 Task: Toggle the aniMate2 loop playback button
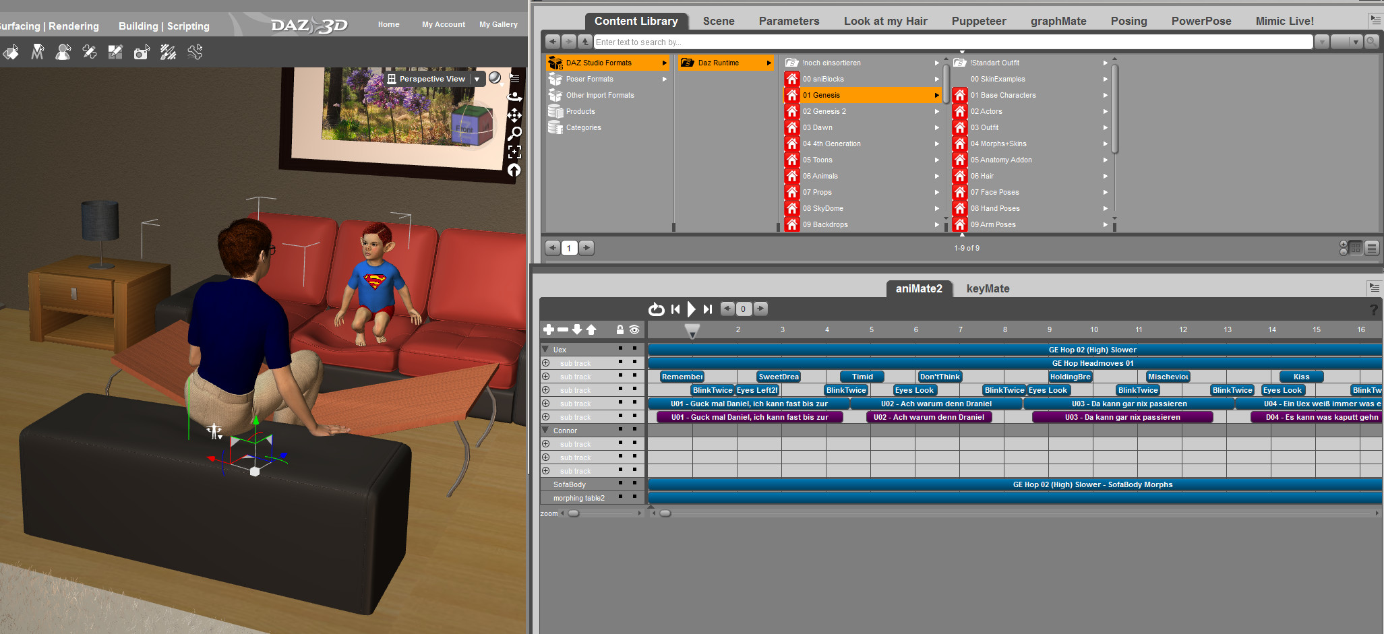pyautogui.click(x=656, y=309)
